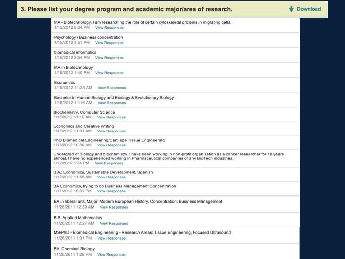View responses for MA - Biotechnology cytoskeletal entry

109,28
